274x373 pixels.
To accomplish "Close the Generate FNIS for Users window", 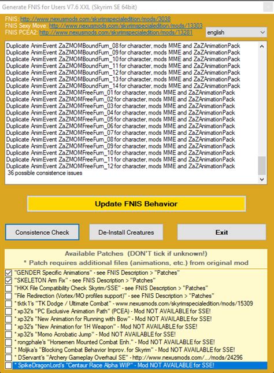I will click(268, 7).
